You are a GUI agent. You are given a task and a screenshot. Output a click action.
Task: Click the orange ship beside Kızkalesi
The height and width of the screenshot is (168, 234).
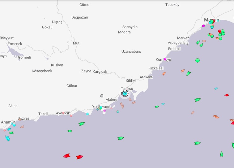click(164, 73)
